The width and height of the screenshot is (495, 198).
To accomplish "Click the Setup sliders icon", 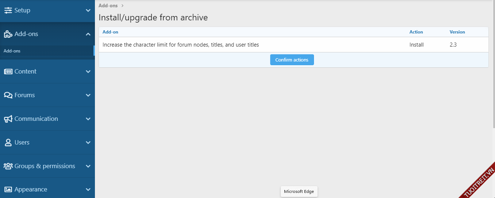I will [x=8, y=11].
